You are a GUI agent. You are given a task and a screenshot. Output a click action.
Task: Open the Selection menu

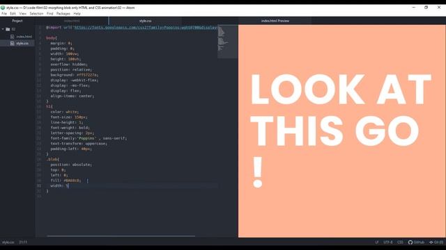36,14
